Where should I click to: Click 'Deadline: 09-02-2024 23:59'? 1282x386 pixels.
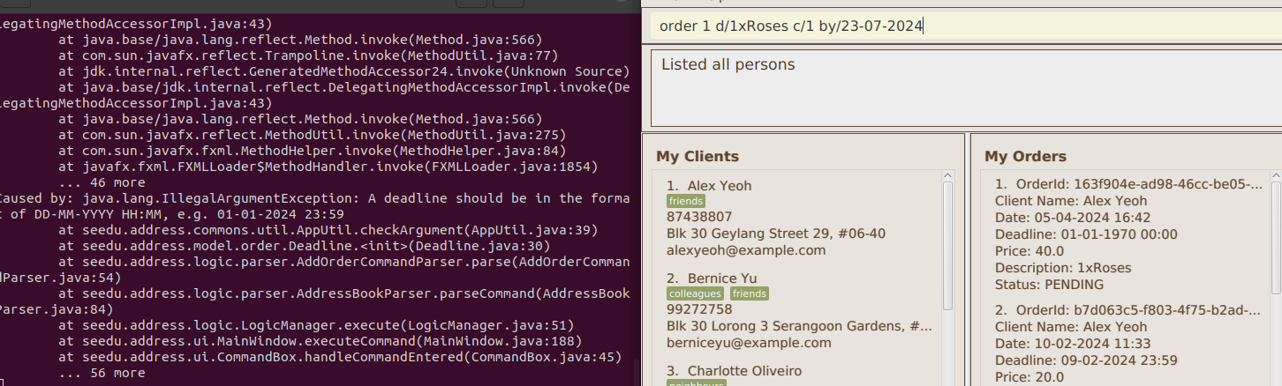1086,360
